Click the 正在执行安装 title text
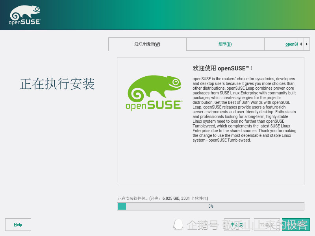 pos(57,84)
